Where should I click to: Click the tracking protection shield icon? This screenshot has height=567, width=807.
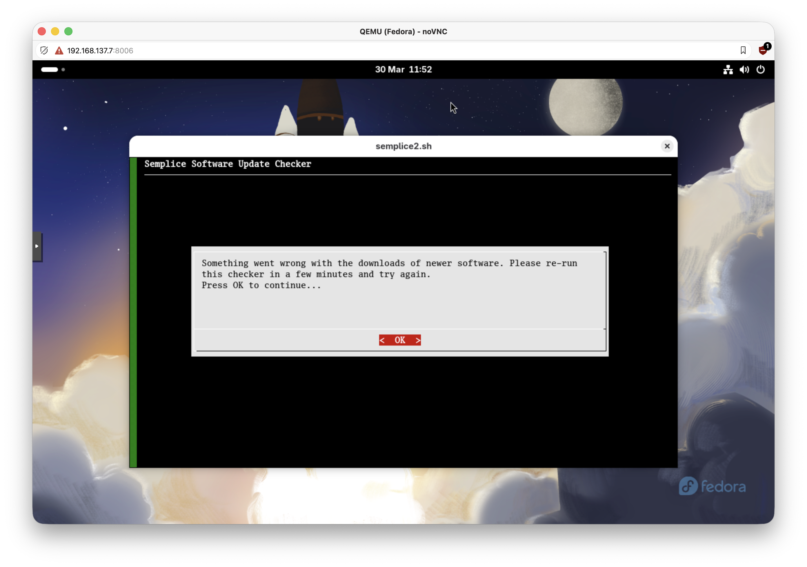click(44, 51)
